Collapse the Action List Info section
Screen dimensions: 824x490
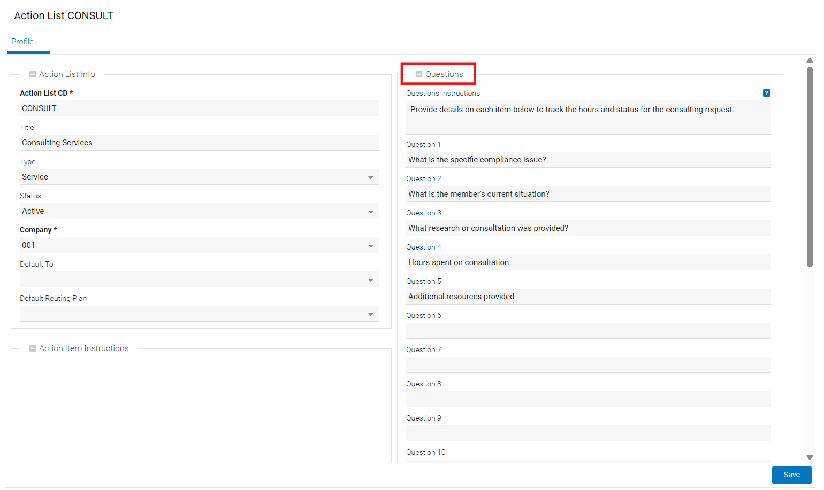(x=33, y=74)
